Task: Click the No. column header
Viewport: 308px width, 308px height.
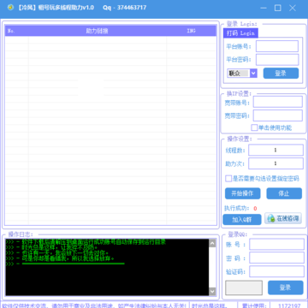Action: 17,31
